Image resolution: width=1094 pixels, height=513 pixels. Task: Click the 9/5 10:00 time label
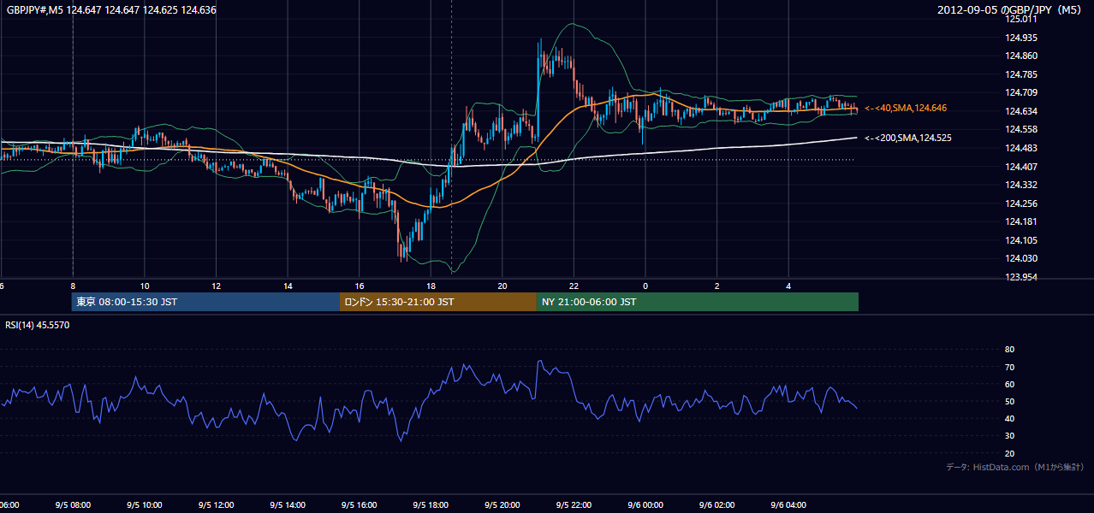pos(145,504)
